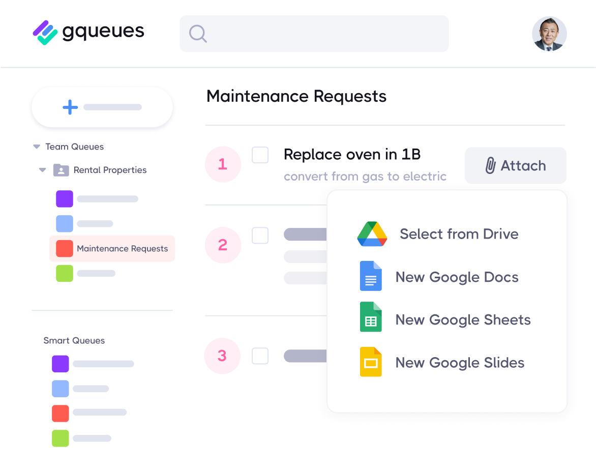Check the checkbox on task 2
The height and width of the screenshot is (469, 596).
coord(260,236)
